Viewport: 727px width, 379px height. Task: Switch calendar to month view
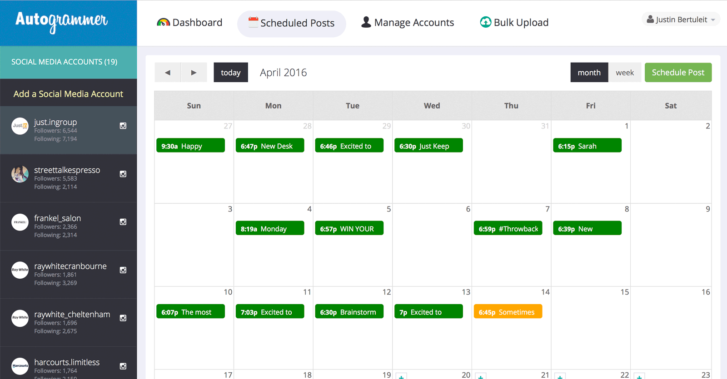[x=589, y=72]
